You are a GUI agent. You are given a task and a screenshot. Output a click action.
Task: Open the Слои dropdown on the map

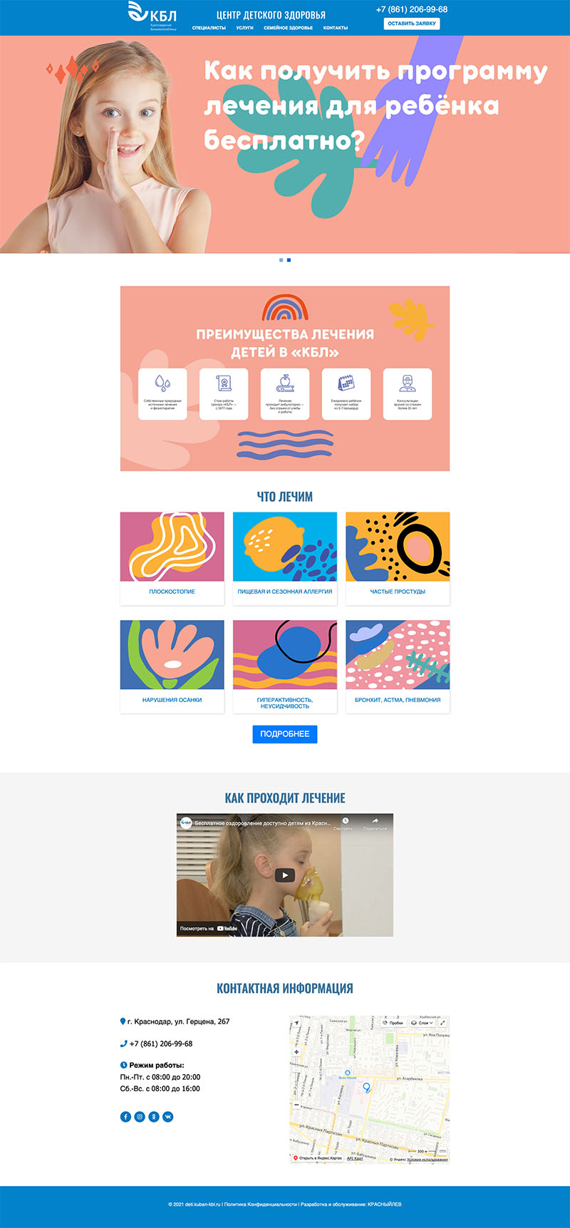click(423, 1023)
